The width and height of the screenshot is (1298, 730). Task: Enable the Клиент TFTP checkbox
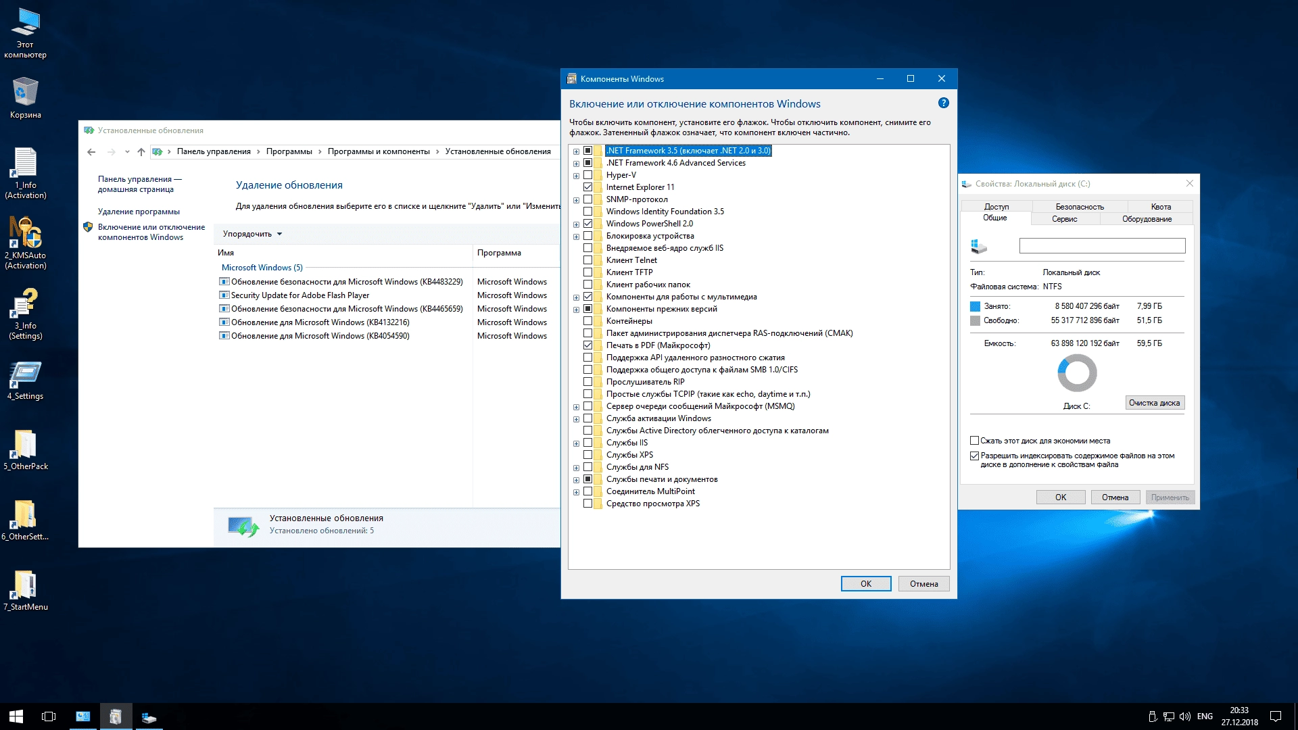pyautogui.click(x=587, y=272)
